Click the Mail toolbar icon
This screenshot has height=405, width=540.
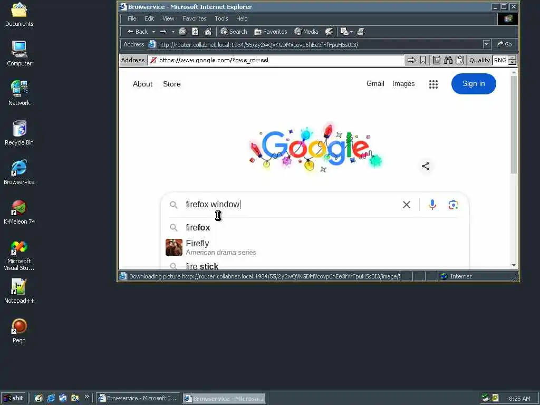pyautogui.click(x=344, y=32)
